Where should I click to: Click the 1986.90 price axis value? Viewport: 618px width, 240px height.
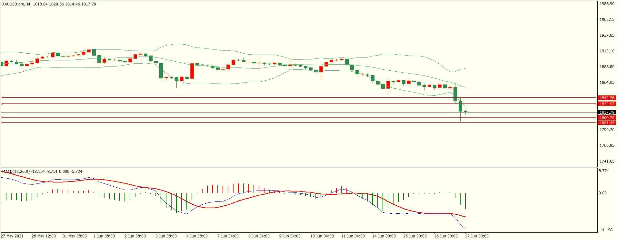[607, 4]
